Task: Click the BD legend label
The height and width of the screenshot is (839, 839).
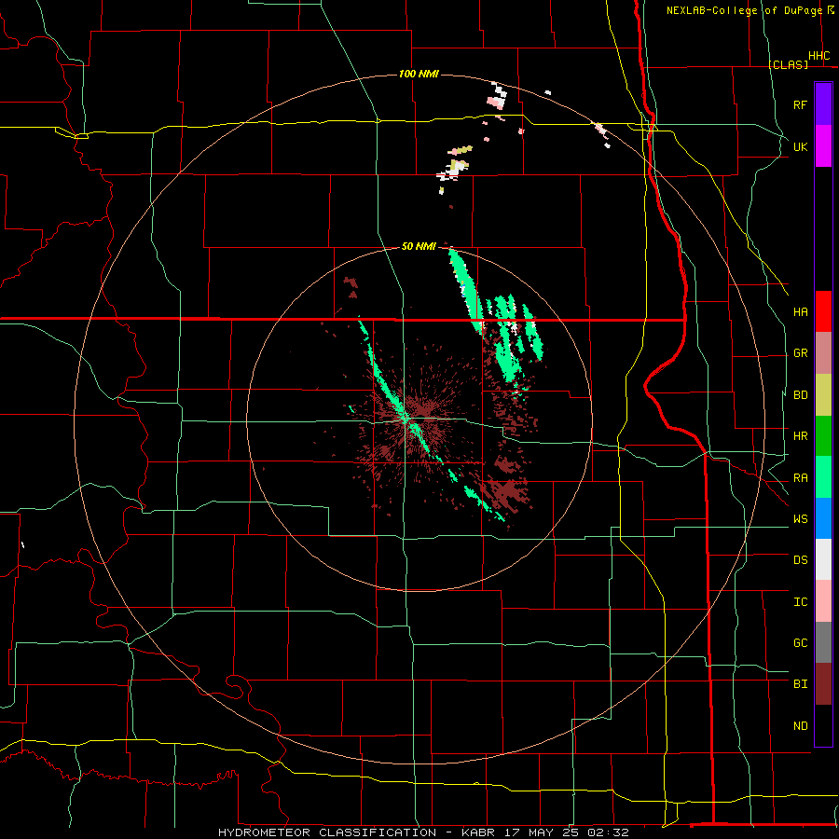Action: [800, 395]
